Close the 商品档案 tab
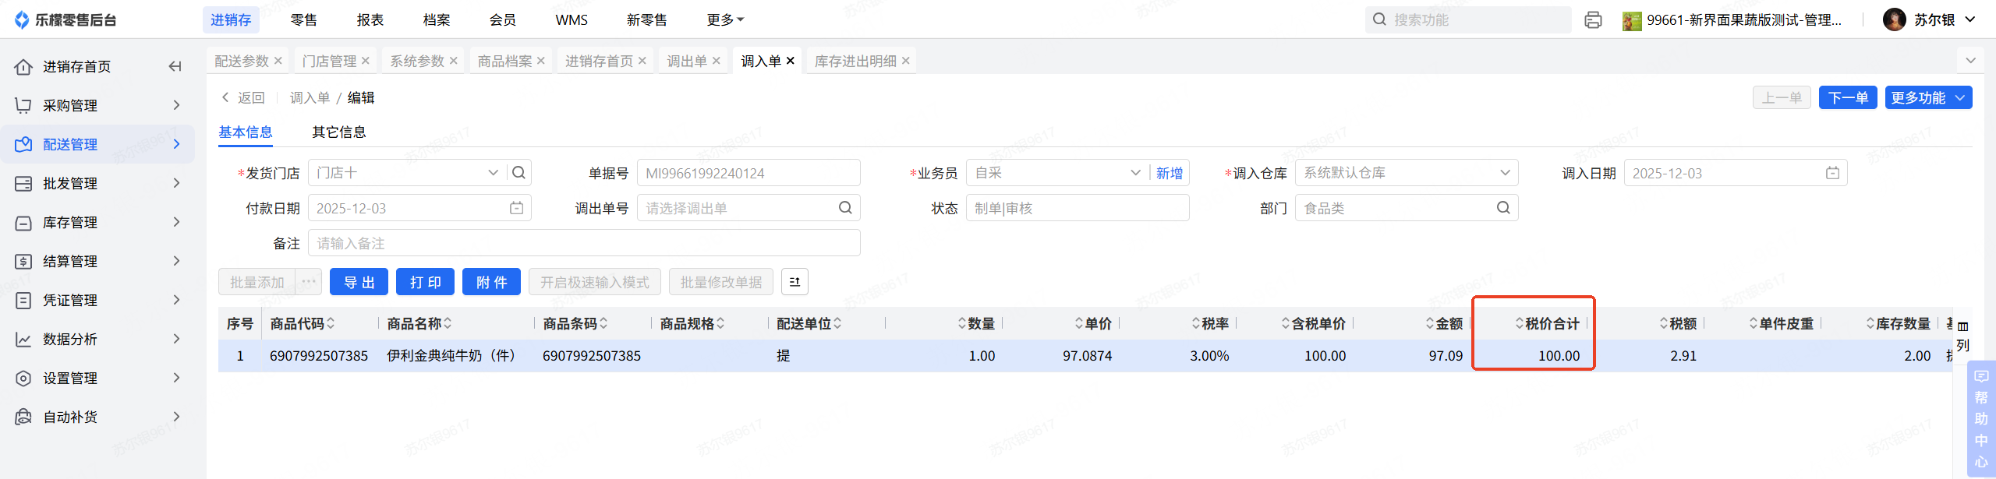The image size is (1996, 479). 540,61
